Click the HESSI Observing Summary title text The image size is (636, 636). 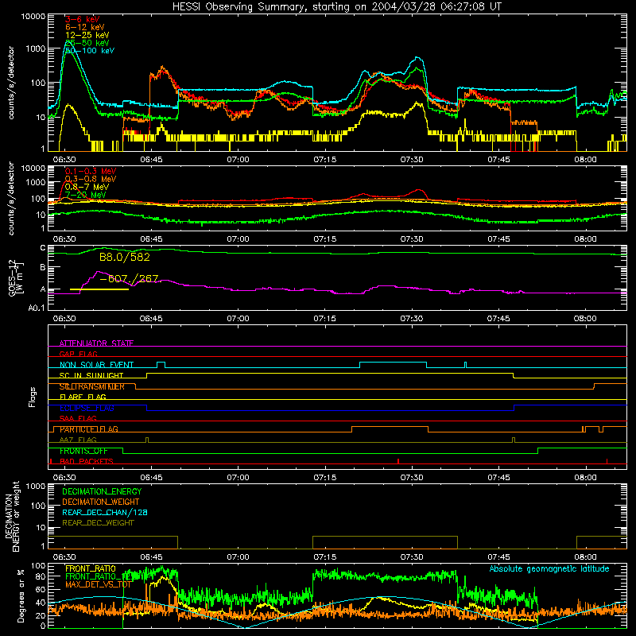336,7
